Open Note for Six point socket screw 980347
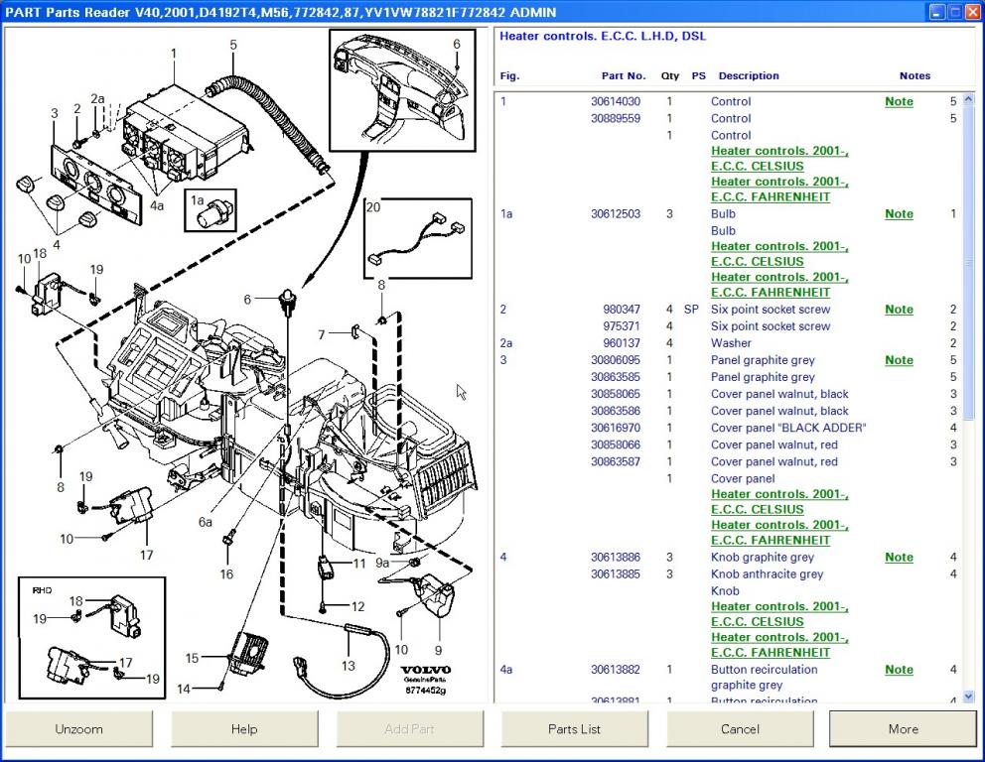This screenshot has width=985, height=762. pos(899,309)
